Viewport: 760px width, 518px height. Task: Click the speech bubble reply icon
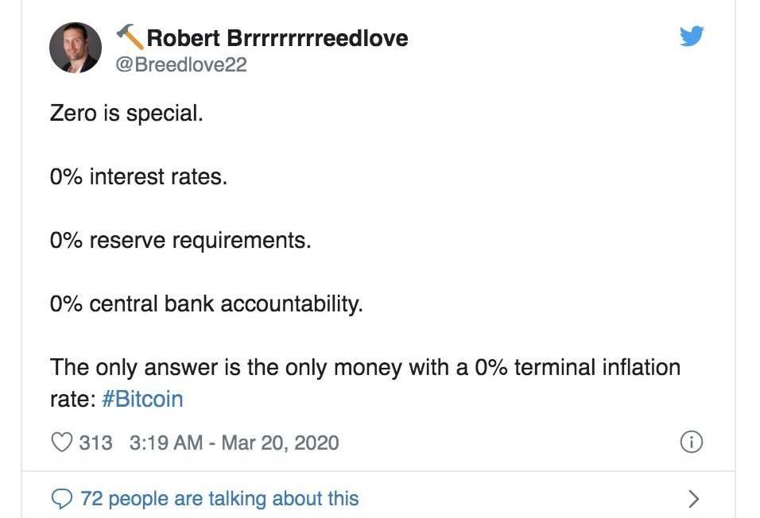61,498
